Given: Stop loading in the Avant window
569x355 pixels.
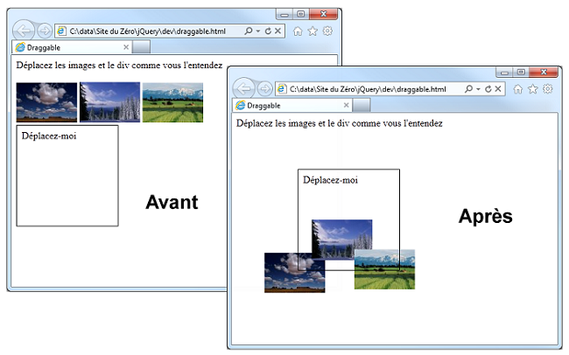Looking at the screenshot, I should coord(277,31).
